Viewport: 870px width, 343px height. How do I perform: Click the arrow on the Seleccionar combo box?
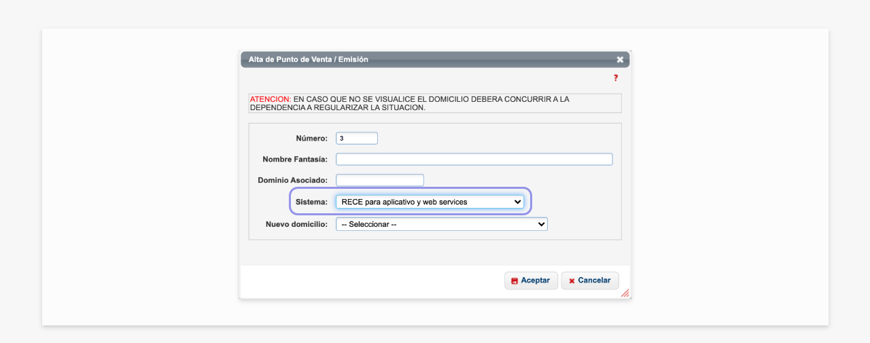(541, 224)
